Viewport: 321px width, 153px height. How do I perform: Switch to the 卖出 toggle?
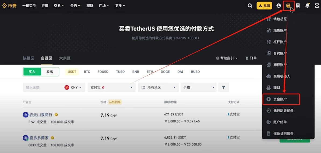(50, 72)
